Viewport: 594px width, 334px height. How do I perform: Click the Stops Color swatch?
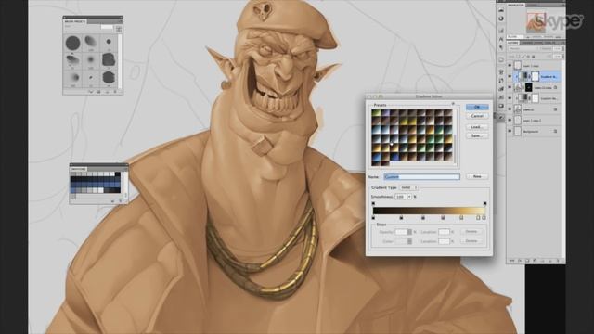[400, 241]
